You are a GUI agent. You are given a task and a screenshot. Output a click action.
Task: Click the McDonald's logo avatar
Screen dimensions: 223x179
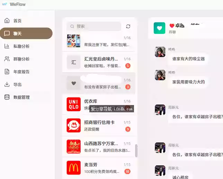pyautogui.click(x=73, y=168)
